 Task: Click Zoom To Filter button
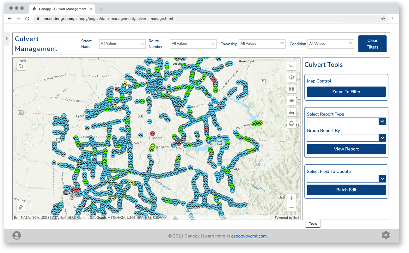pyautogui.click(x=346, y=92)
